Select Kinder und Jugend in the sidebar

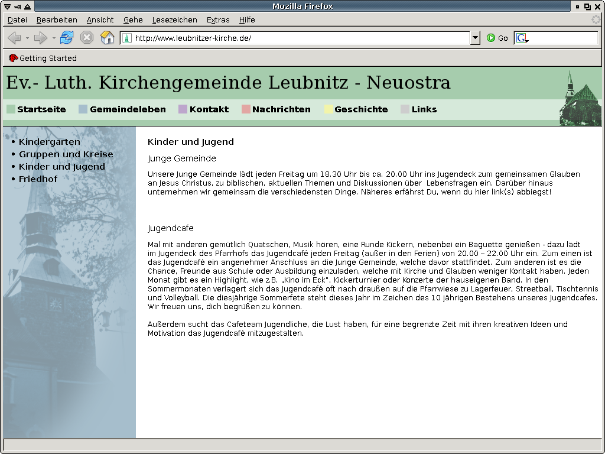[61, 167]
